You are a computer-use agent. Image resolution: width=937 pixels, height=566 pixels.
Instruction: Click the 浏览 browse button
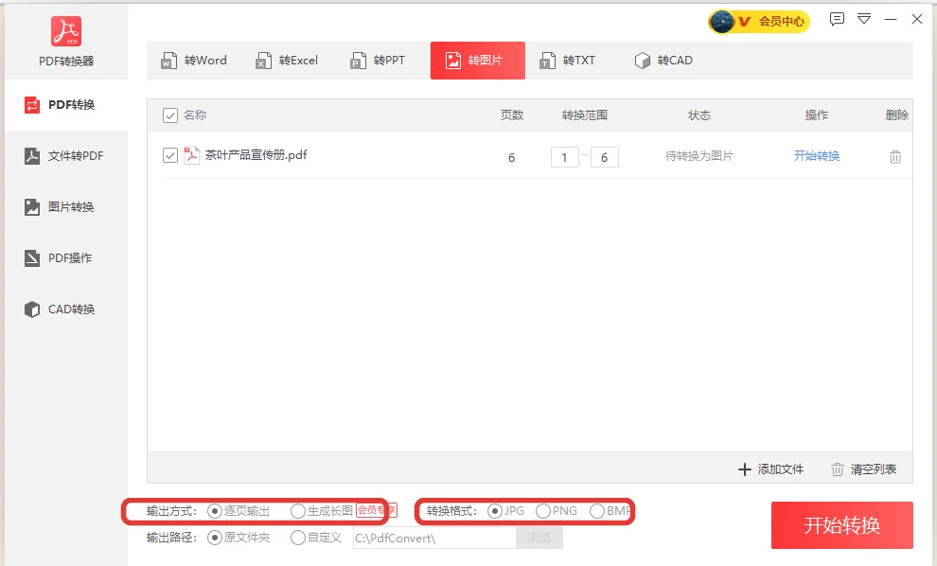(x=539, y=538)
